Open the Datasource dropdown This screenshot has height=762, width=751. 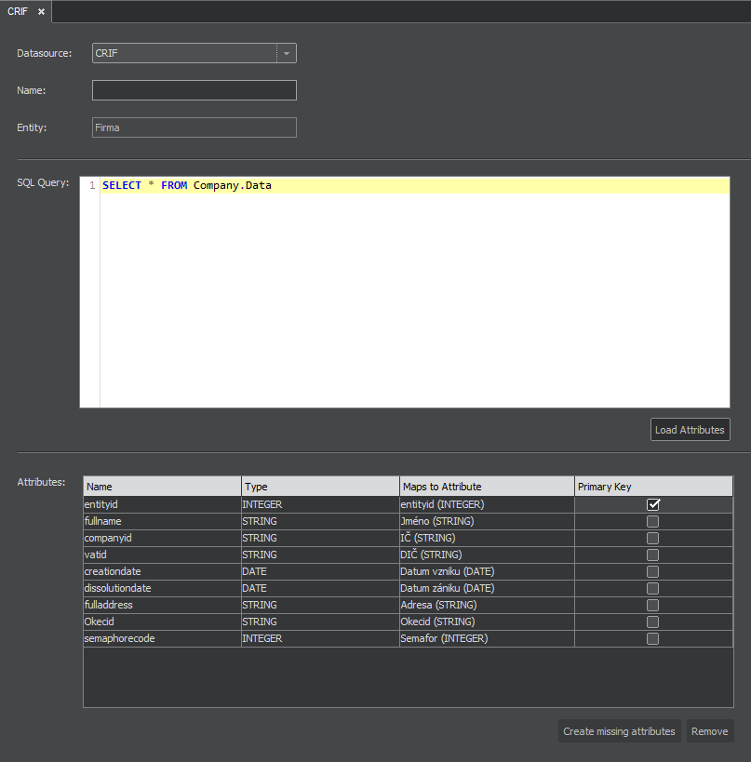(287, 53)
